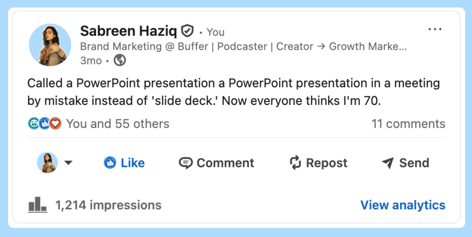
Task: Toggle the Like button off
Action: 124,163
